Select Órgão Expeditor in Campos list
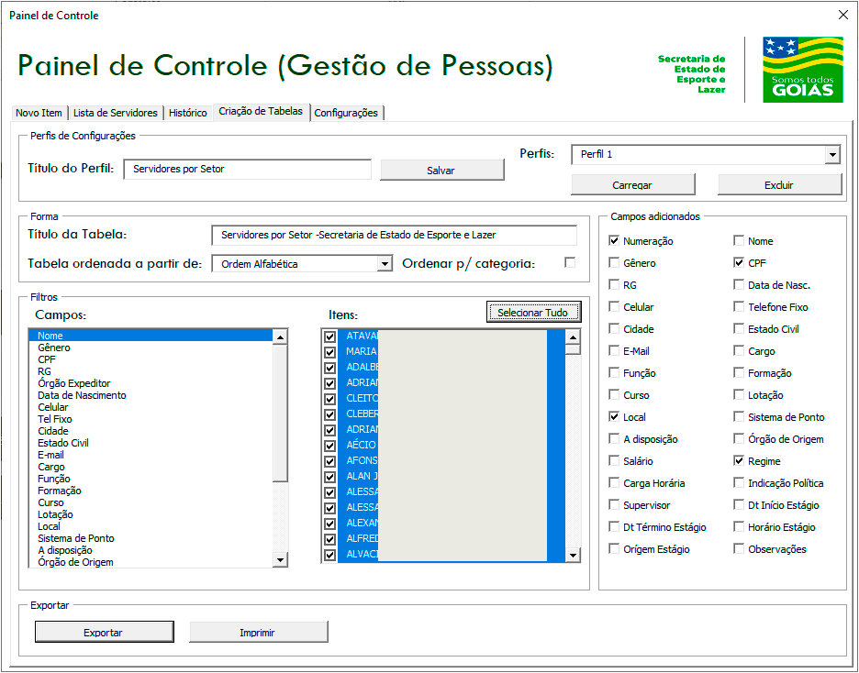 coord(151,383)
